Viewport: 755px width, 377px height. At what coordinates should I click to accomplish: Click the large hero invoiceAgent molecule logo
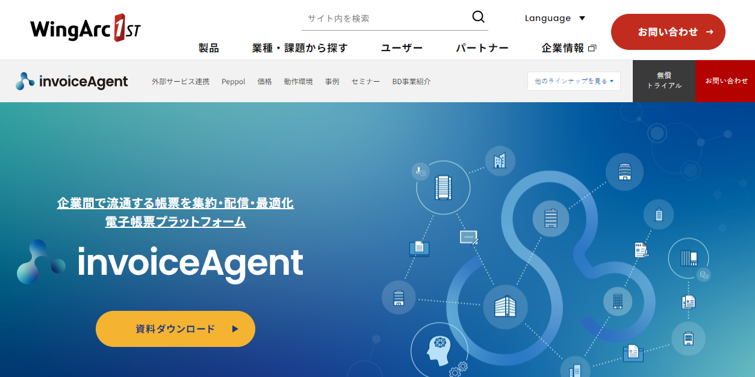coord(41,262)
